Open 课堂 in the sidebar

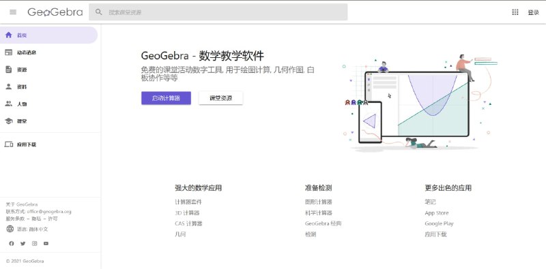[x=48, y=121]
